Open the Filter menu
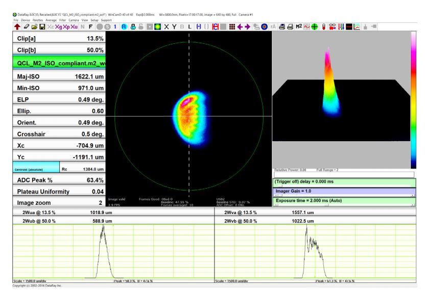The height and width of the screenshot is (294, 425). 63,20
